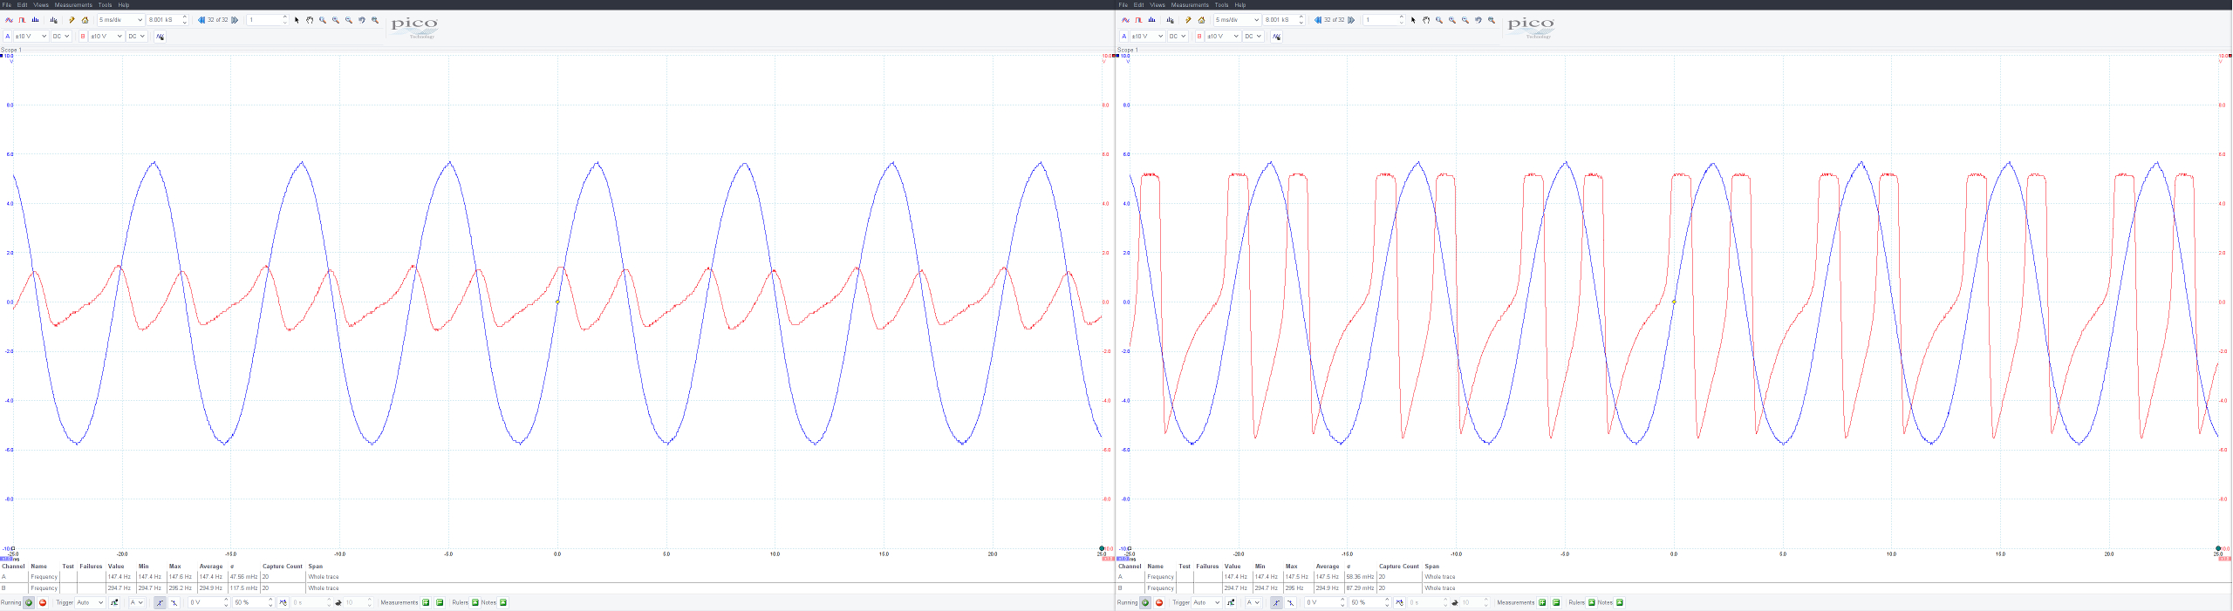Viewport: 2233px width, 611px height.
Task: Enable rising edge trigger in left window
Action: (x=160, y=602)
